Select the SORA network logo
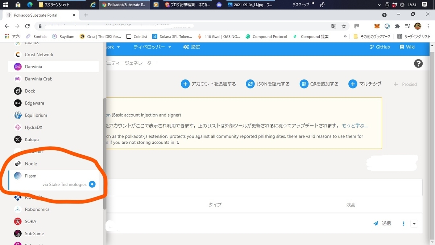435x245 pixels. pyautogui.click(x=18, y=221)
